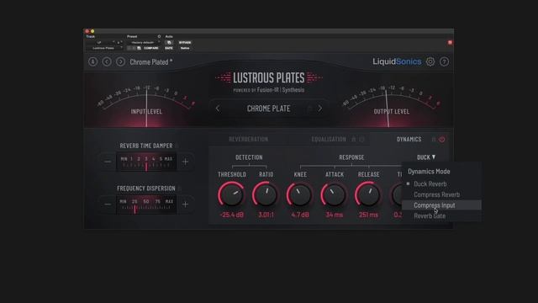Switch to the Equalisation tab
Viewport: 538px width, 303px height.
[x=329, y=139]
